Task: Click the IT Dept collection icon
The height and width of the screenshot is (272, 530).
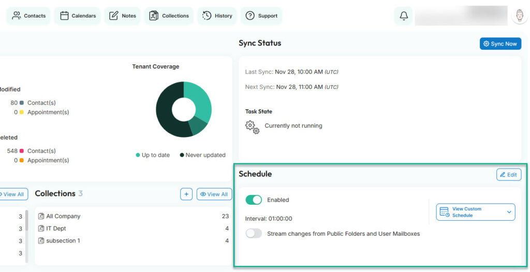Action: click(x=41, y=229)
